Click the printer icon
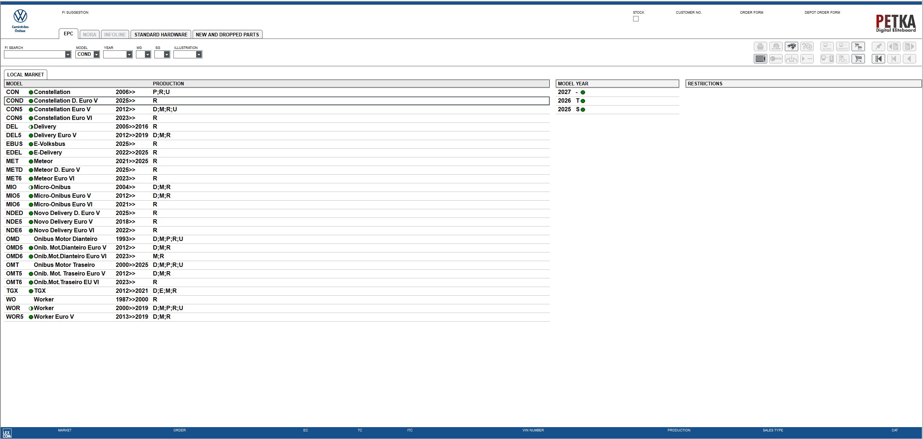Viewport: 923px width, 439px height. point(760,46)
